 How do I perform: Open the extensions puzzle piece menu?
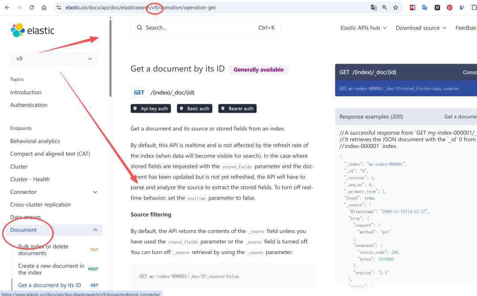click(474, 8)
